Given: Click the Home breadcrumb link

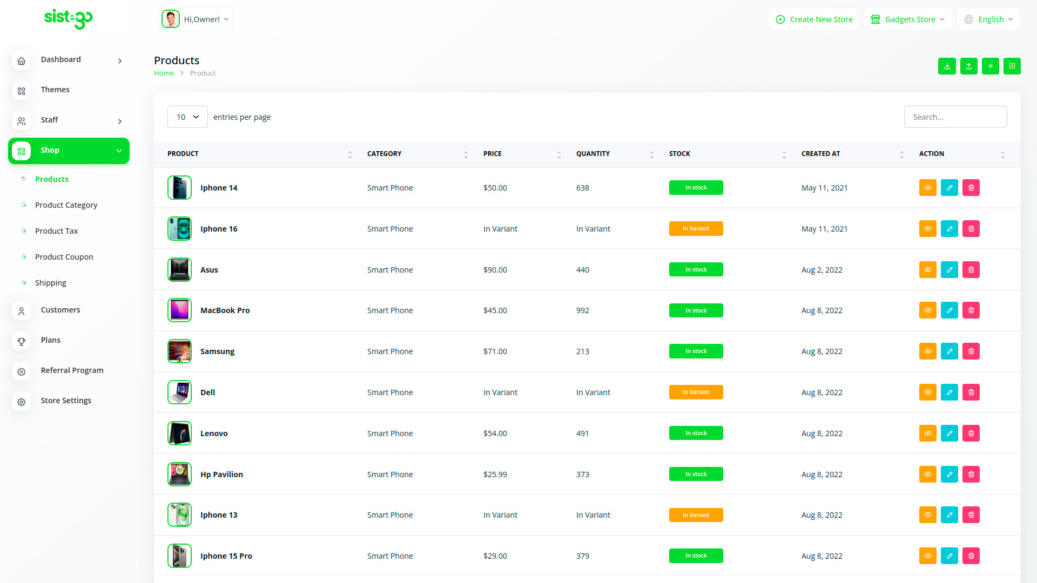Looking at the screenshot, I should click(x=164, y=73).
